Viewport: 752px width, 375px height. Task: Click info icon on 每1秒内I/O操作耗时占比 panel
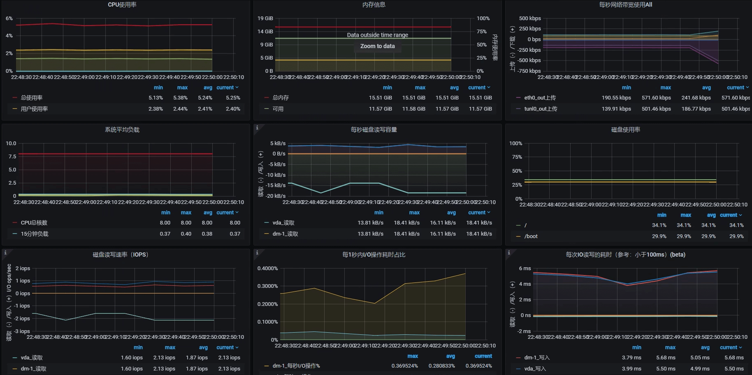[257, 253]
